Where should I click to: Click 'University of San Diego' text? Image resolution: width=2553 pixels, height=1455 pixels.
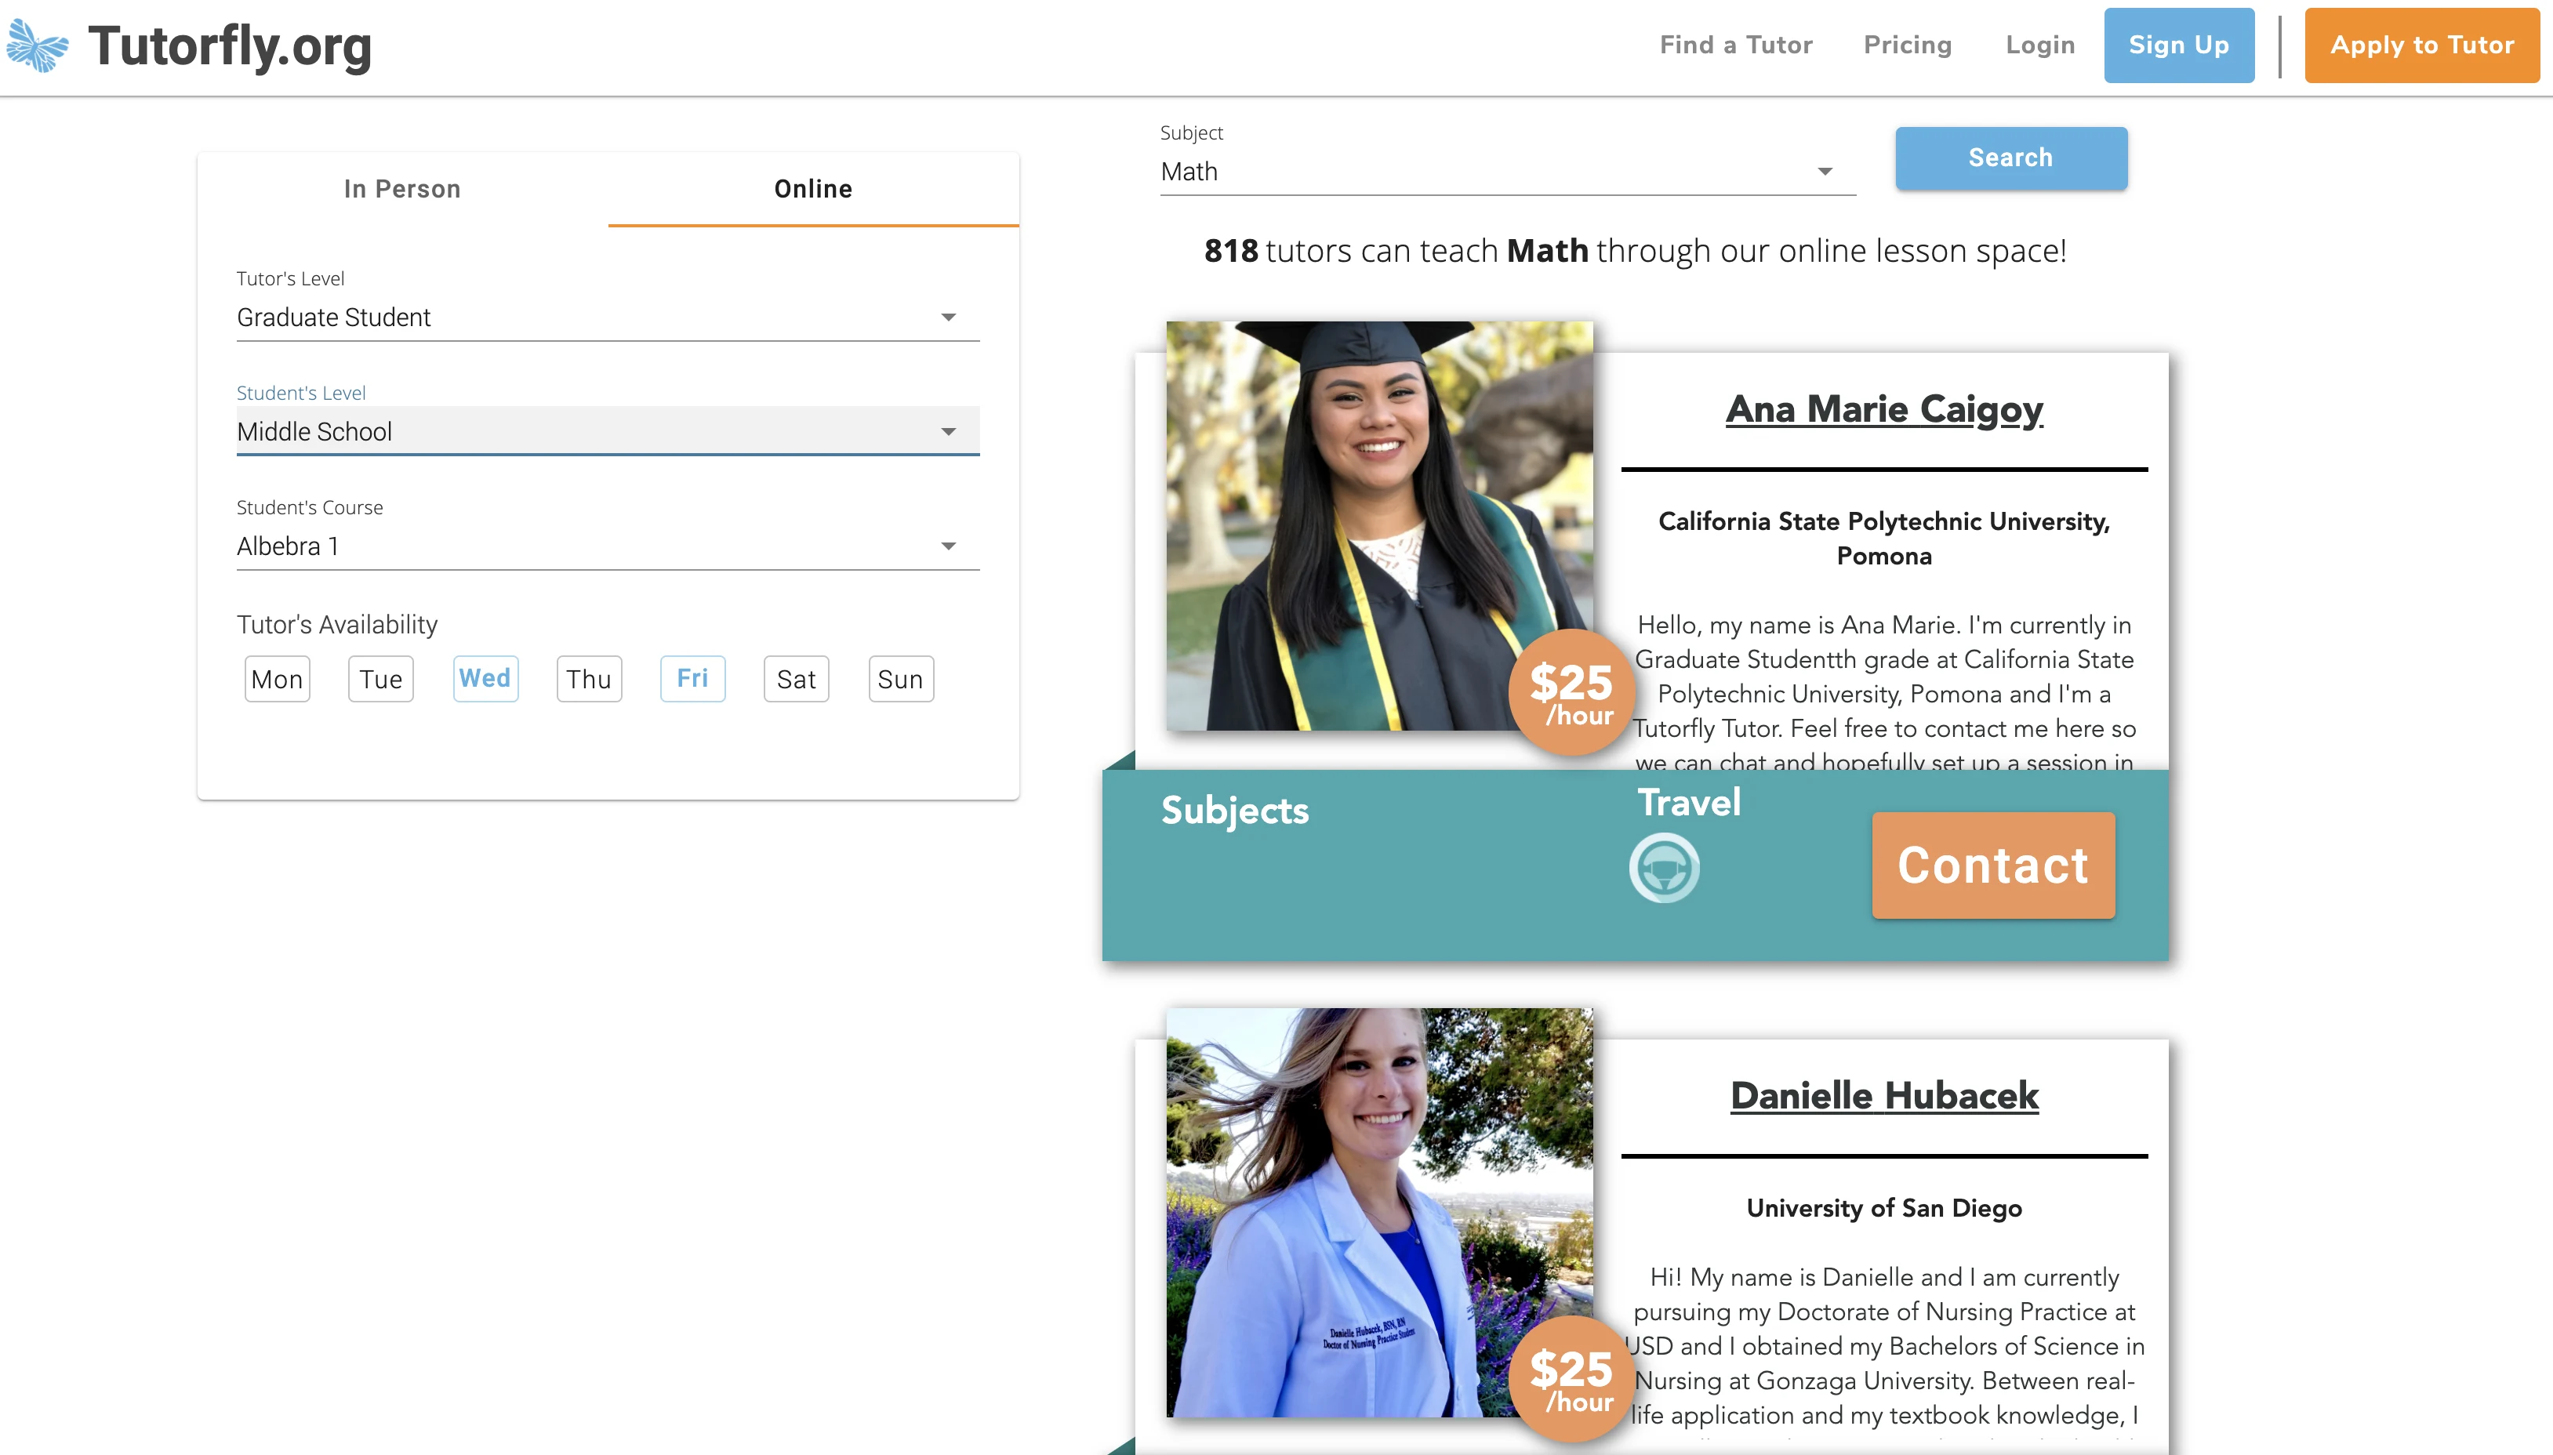(x=1883, y=1208)
